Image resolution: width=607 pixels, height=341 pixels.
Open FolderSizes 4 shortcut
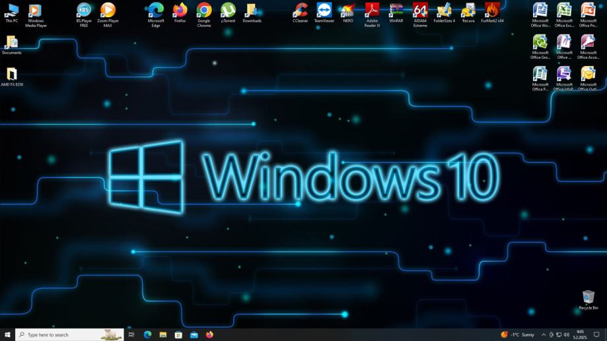(x=444, y=13)
